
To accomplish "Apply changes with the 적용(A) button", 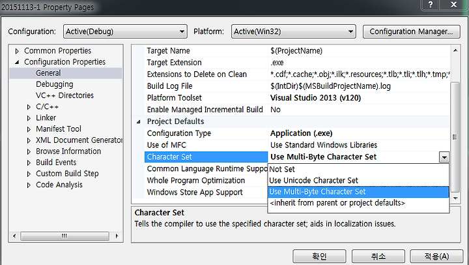I will click(x=436, y=257).
